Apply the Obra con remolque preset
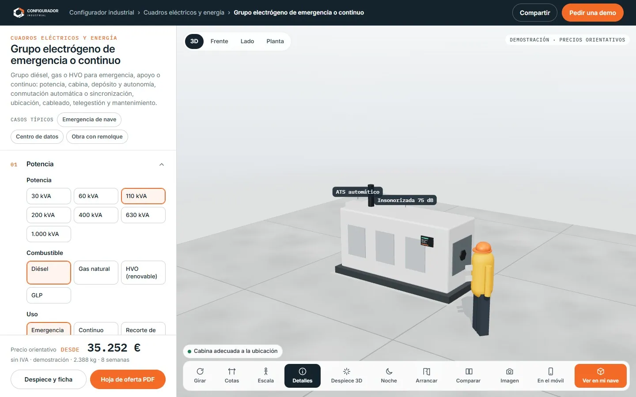Screen dimensions: 636x397 point(97,137)
